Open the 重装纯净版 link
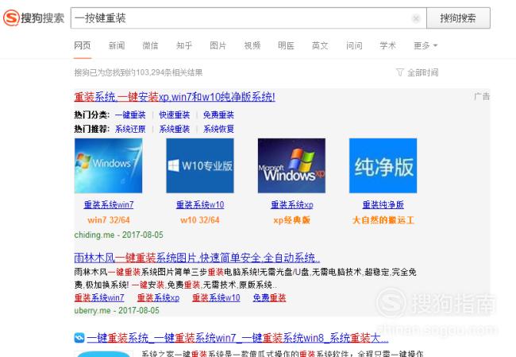The height and width of the screenshot is (357, 516). (383, 204)
